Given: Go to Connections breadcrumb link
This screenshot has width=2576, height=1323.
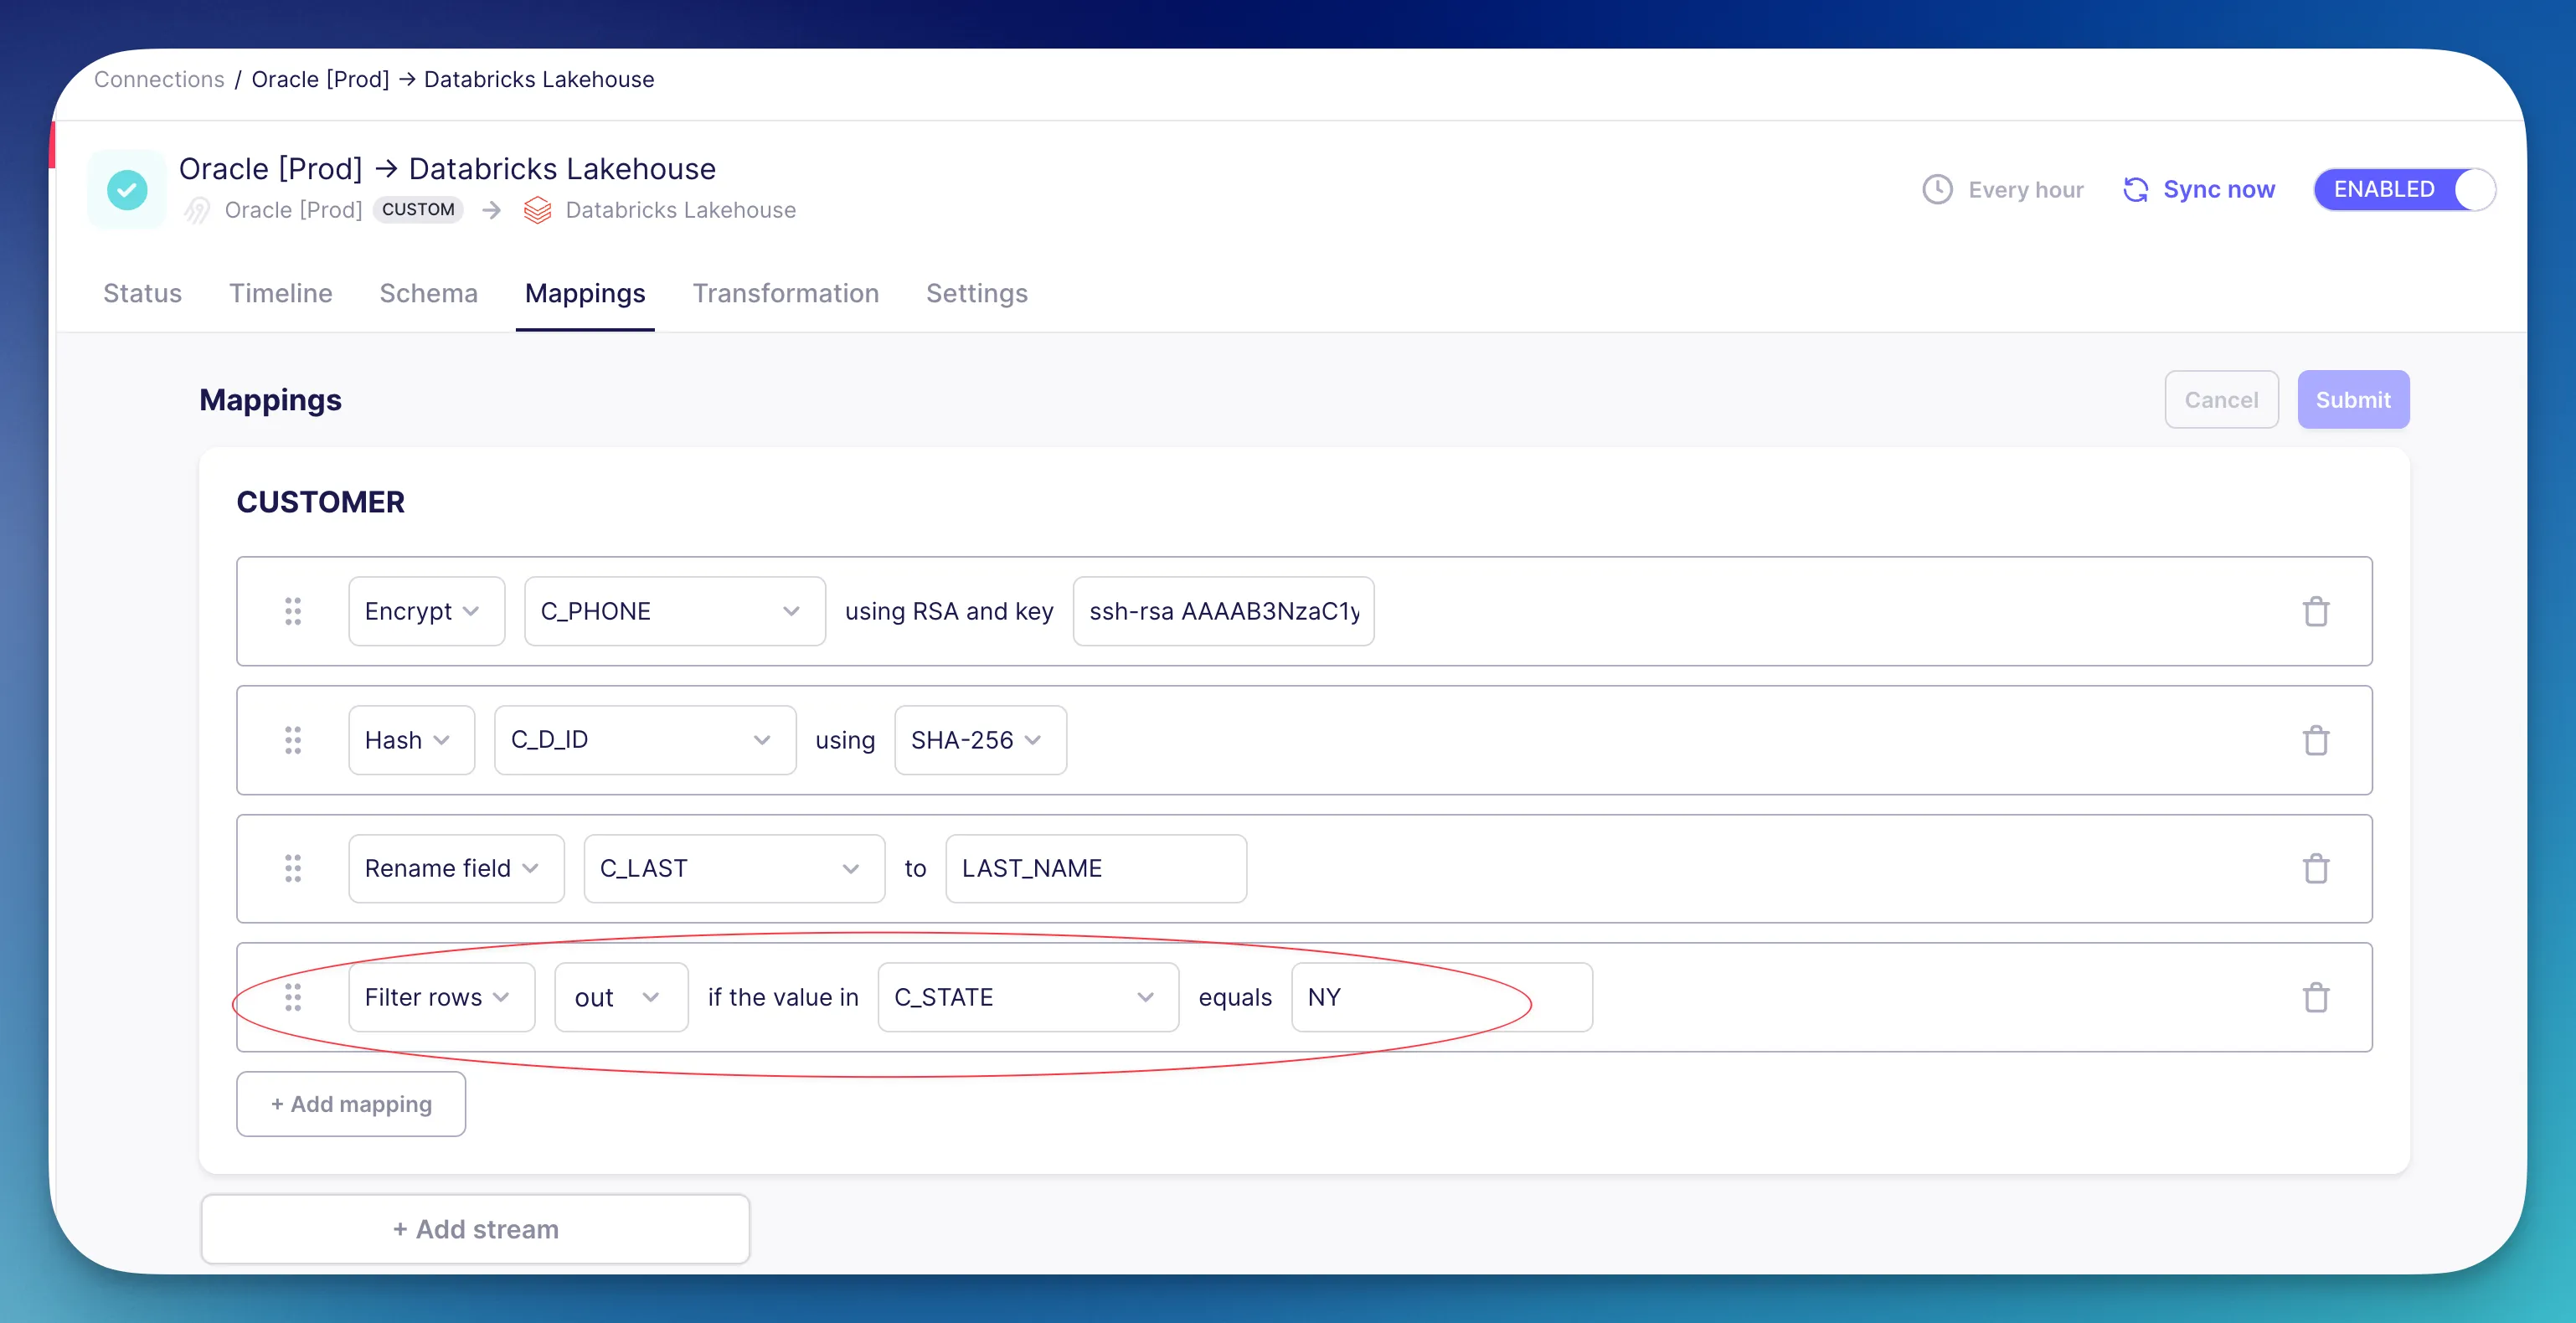Looking at the screenshot, I should coord(159,79).
